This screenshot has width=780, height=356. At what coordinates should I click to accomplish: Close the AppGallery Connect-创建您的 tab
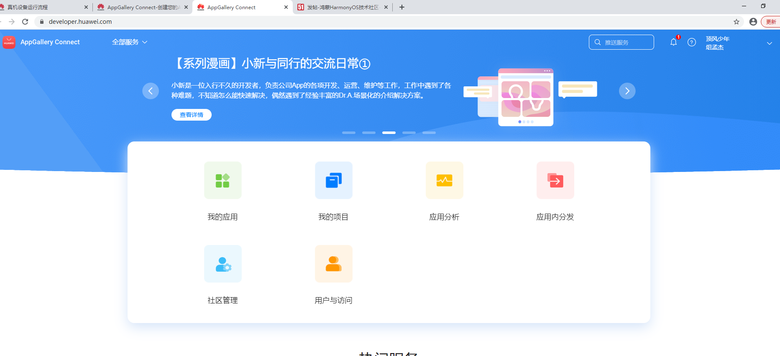[x=186, y=7]
